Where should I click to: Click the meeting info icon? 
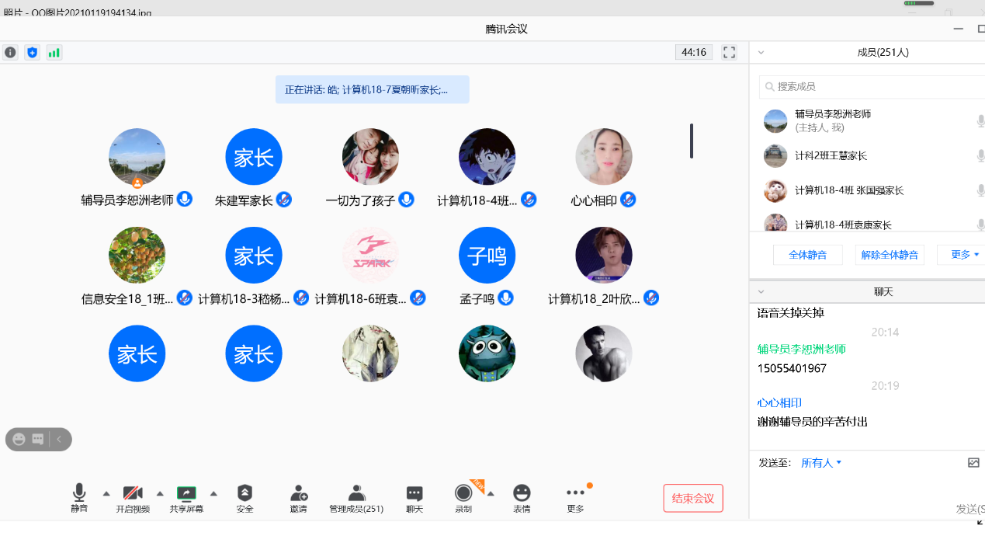click(10, 53)
